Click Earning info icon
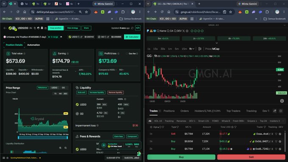Viewport: 288px width, 162px height. coord(68,53)
